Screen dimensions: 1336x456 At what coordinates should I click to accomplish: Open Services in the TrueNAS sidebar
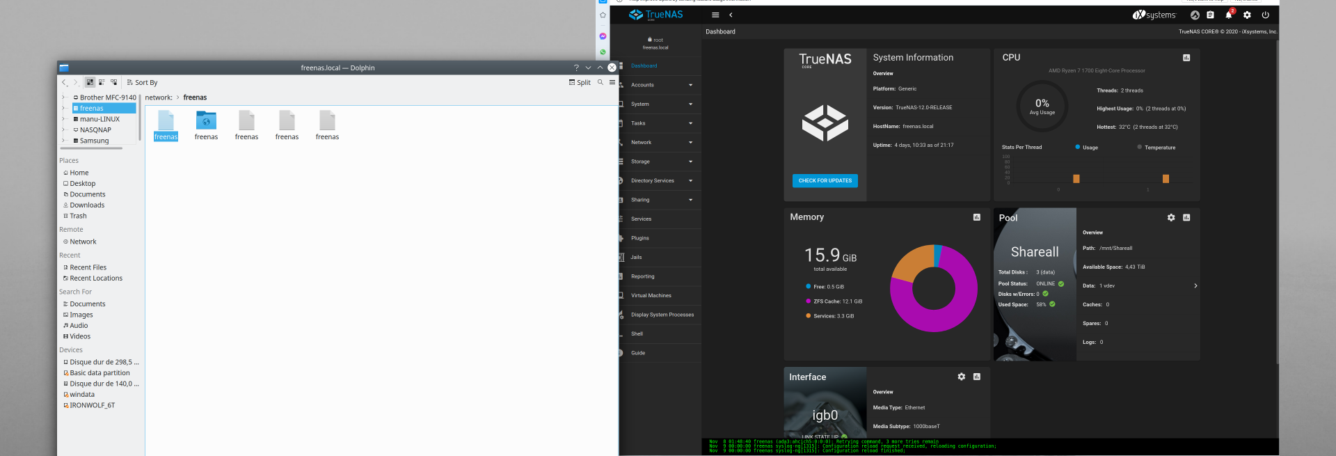pos(660,219)
